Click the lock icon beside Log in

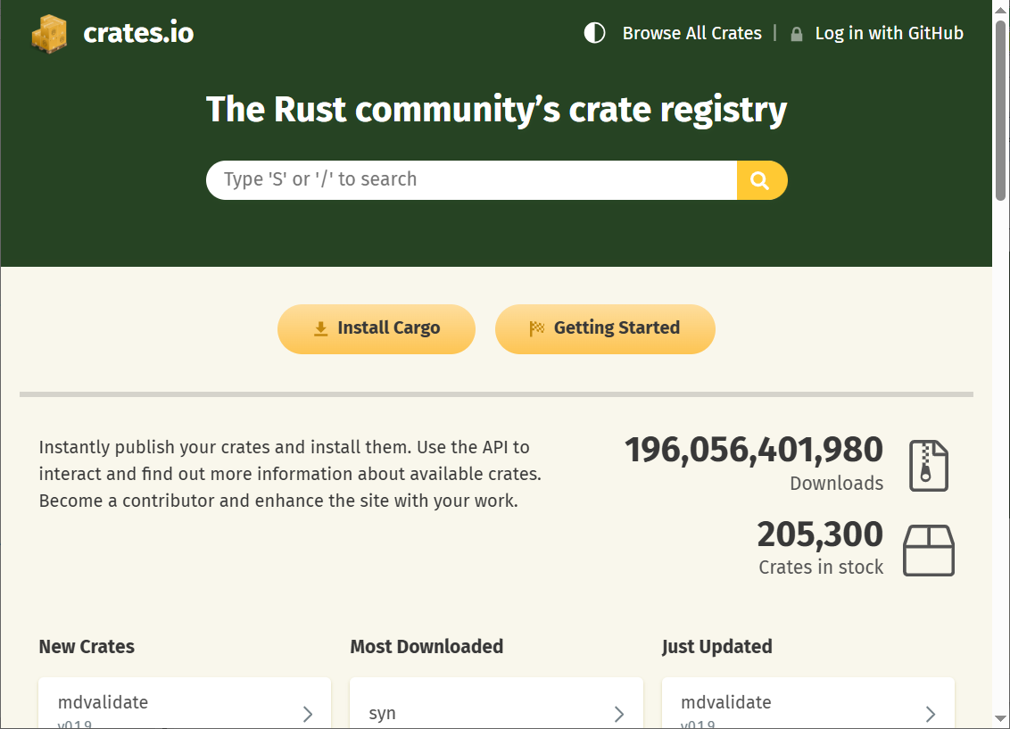point(797,34)
